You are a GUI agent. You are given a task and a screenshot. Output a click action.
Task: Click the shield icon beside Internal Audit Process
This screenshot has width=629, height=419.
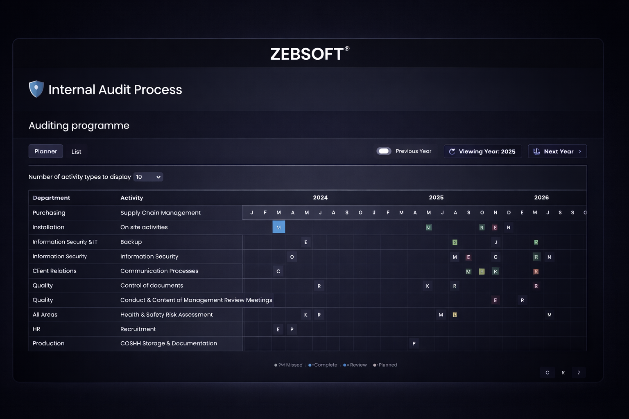36,89
